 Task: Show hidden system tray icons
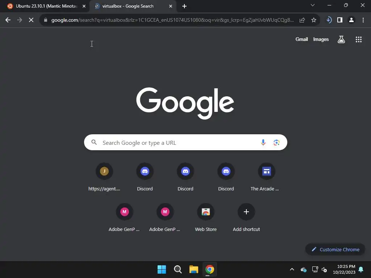pyautogui.click(x=292, y=269)
